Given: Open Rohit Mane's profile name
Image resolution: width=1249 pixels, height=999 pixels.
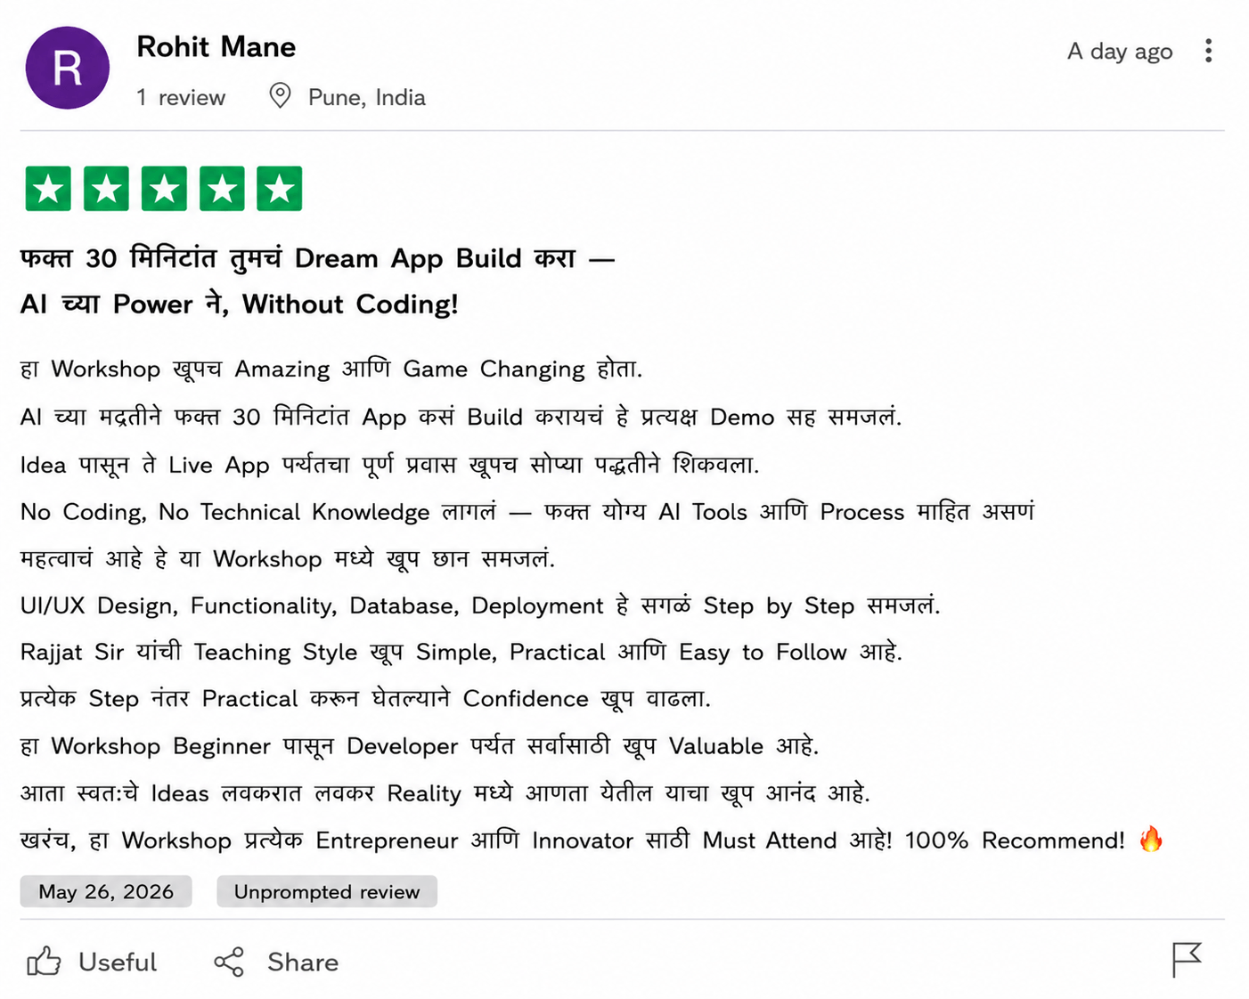Looking at the screenshot, I should (x=216, y=46).
